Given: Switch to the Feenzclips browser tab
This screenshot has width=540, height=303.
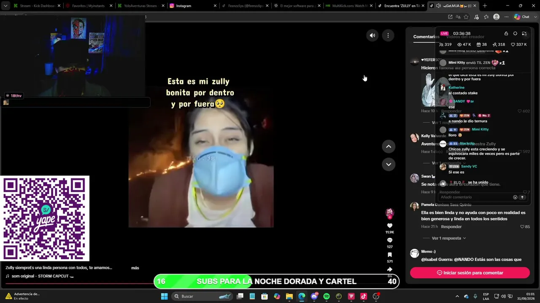Looking at the screenshot, I should [245, 6].
